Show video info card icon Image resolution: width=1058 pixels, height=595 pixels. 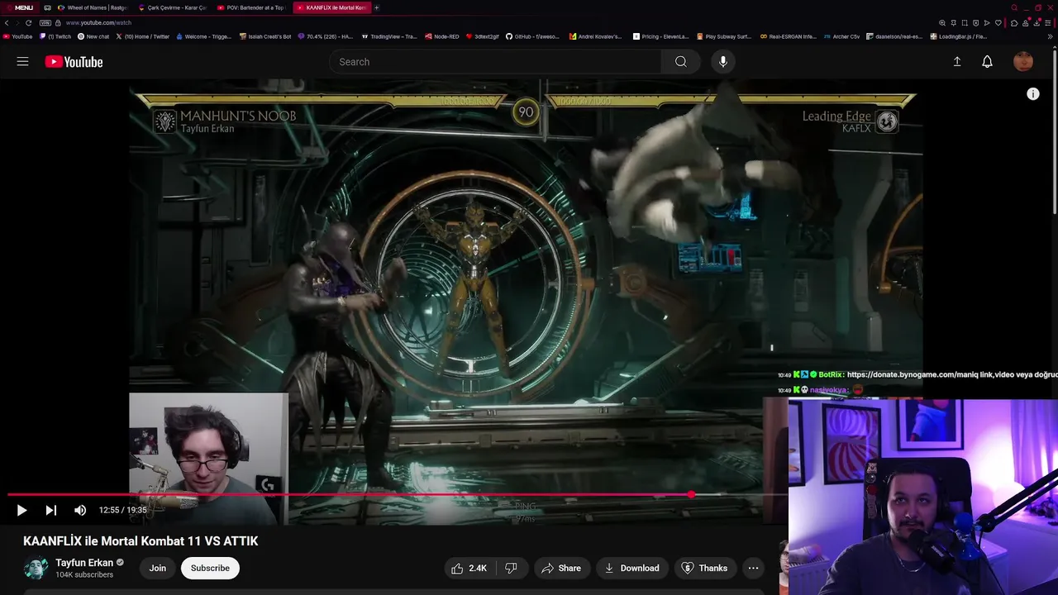[1032, 94]
